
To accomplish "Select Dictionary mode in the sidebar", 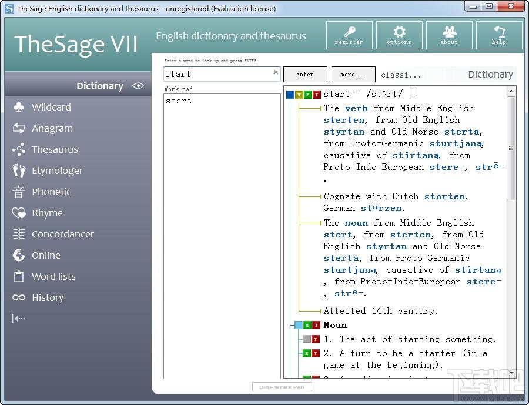I will (x=78, y=86).
